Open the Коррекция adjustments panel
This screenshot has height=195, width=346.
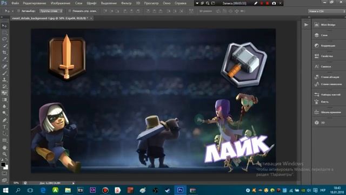[328, 45]
